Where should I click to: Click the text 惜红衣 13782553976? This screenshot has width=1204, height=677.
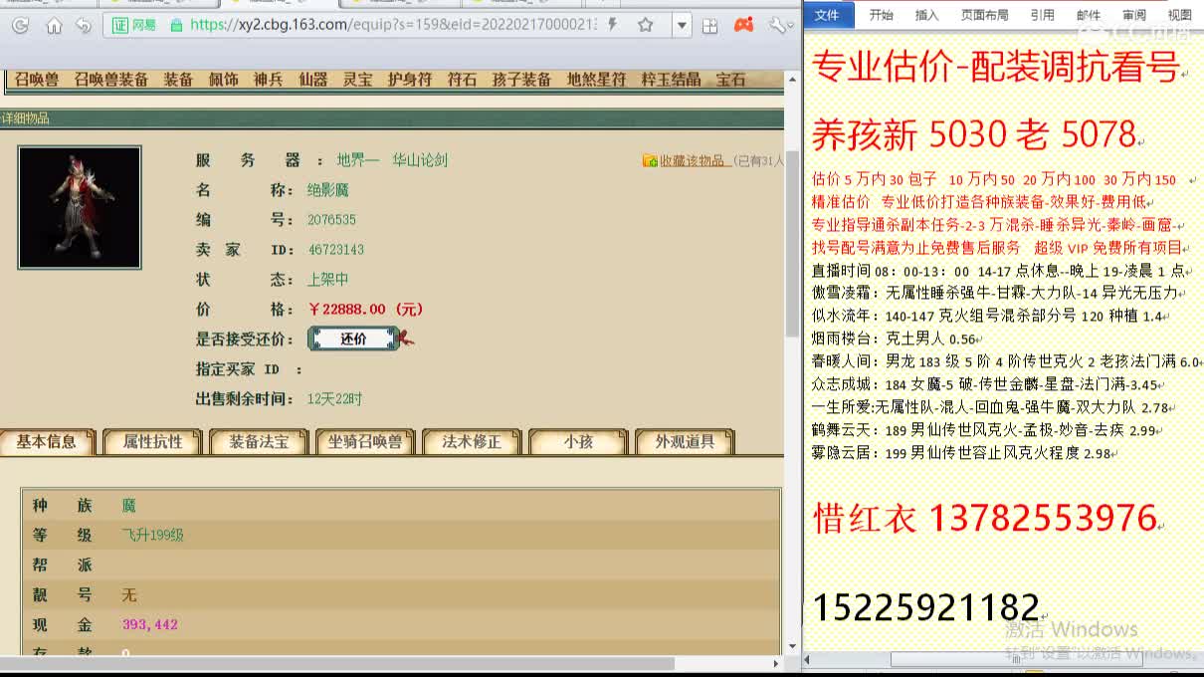coord(985,518)
